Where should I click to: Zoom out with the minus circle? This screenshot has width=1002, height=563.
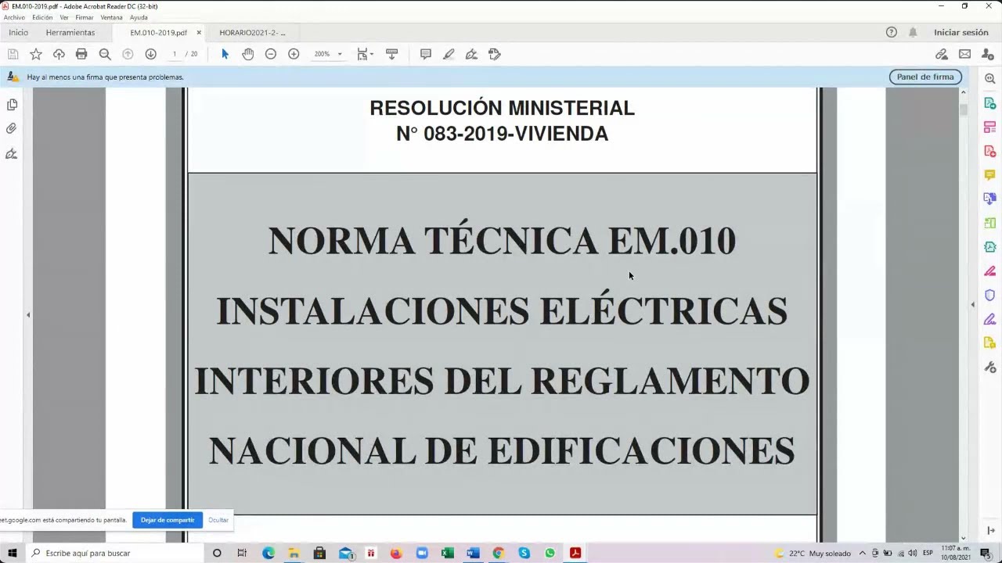(271, 54)
